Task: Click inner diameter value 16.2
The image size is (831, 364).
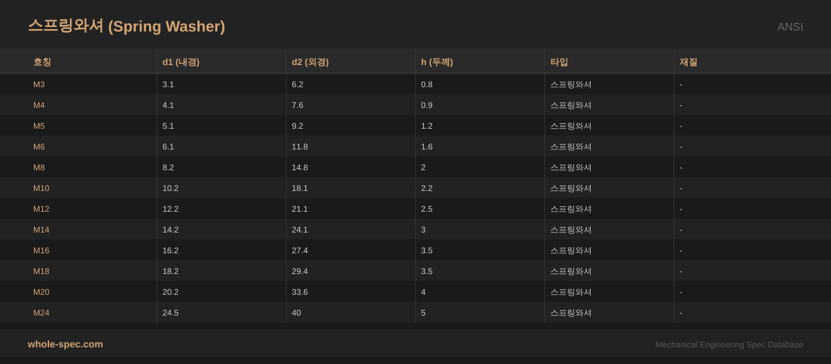Action: coord(170,251)
